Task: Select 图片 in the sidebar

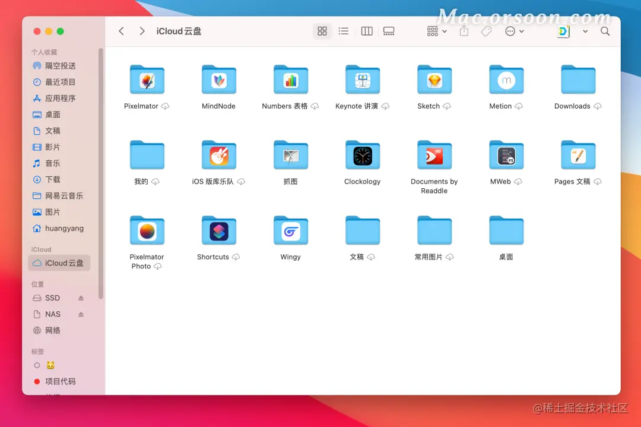Action: tap(59, 212)
